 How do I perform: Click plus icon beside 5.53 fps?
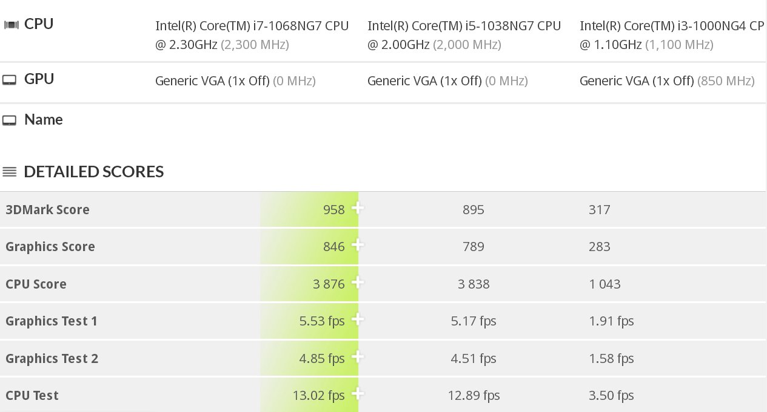click(x=358, y=319)
